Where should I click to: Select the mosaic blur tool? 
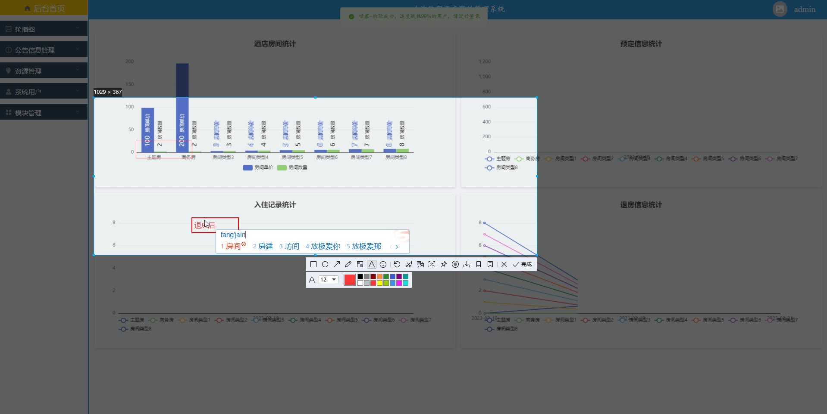click(360, 264)
